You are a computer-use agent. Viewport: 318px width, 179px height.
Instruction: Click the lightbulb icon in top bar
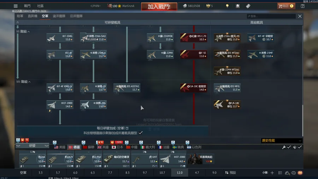click(x=227, y=6)
